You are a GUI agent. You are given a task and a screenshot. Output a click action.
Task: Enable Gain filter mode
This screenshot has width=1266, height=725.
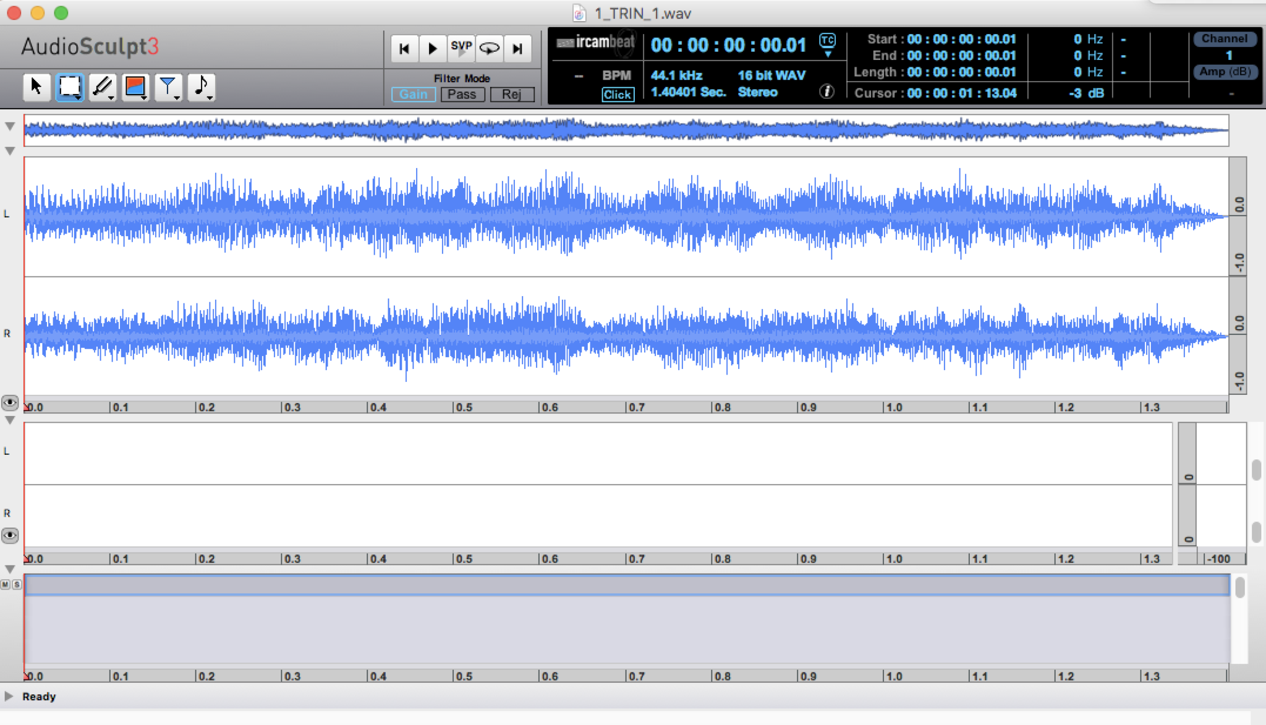click(413, 95)
